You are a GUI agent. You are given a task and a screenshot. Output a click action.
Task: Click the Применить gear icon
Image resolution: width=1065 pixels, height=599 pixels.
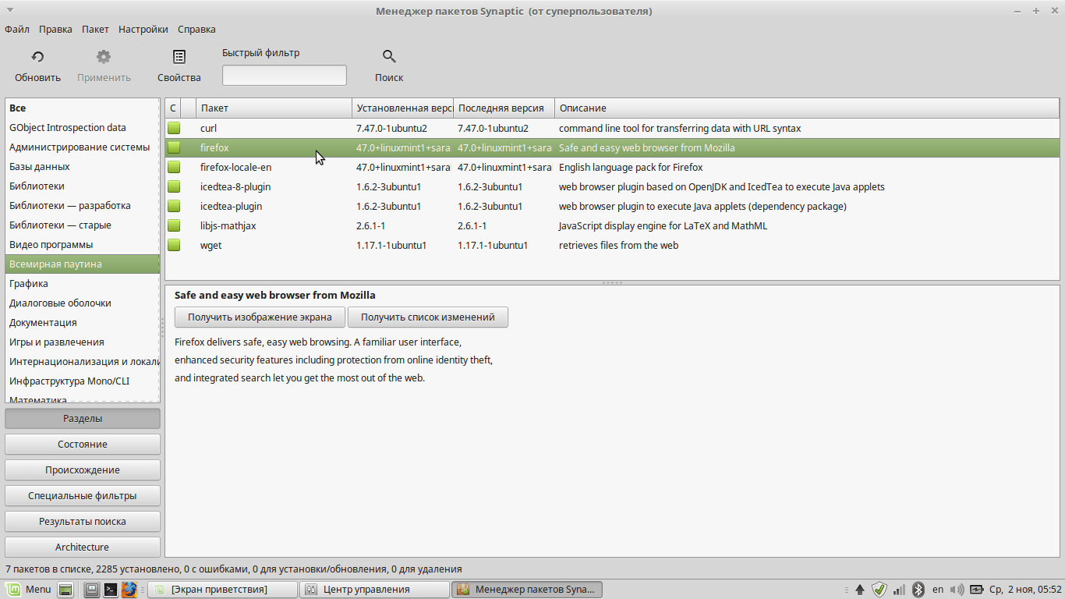point(104,57)
